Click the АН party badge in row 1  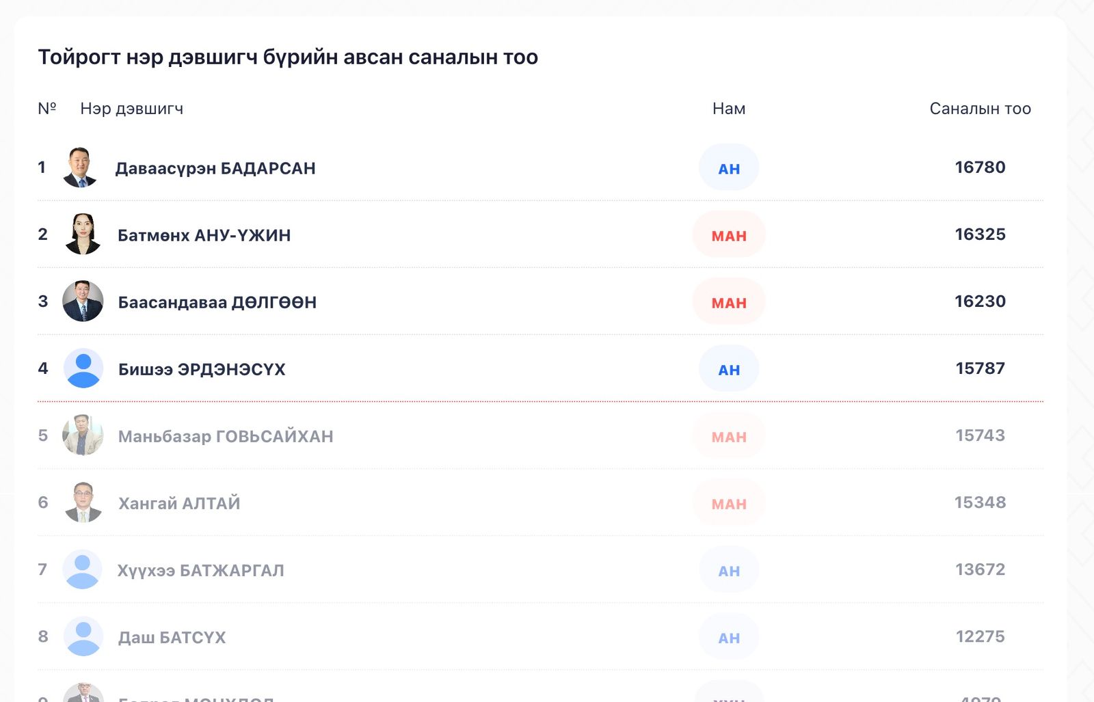pos(728,167)
